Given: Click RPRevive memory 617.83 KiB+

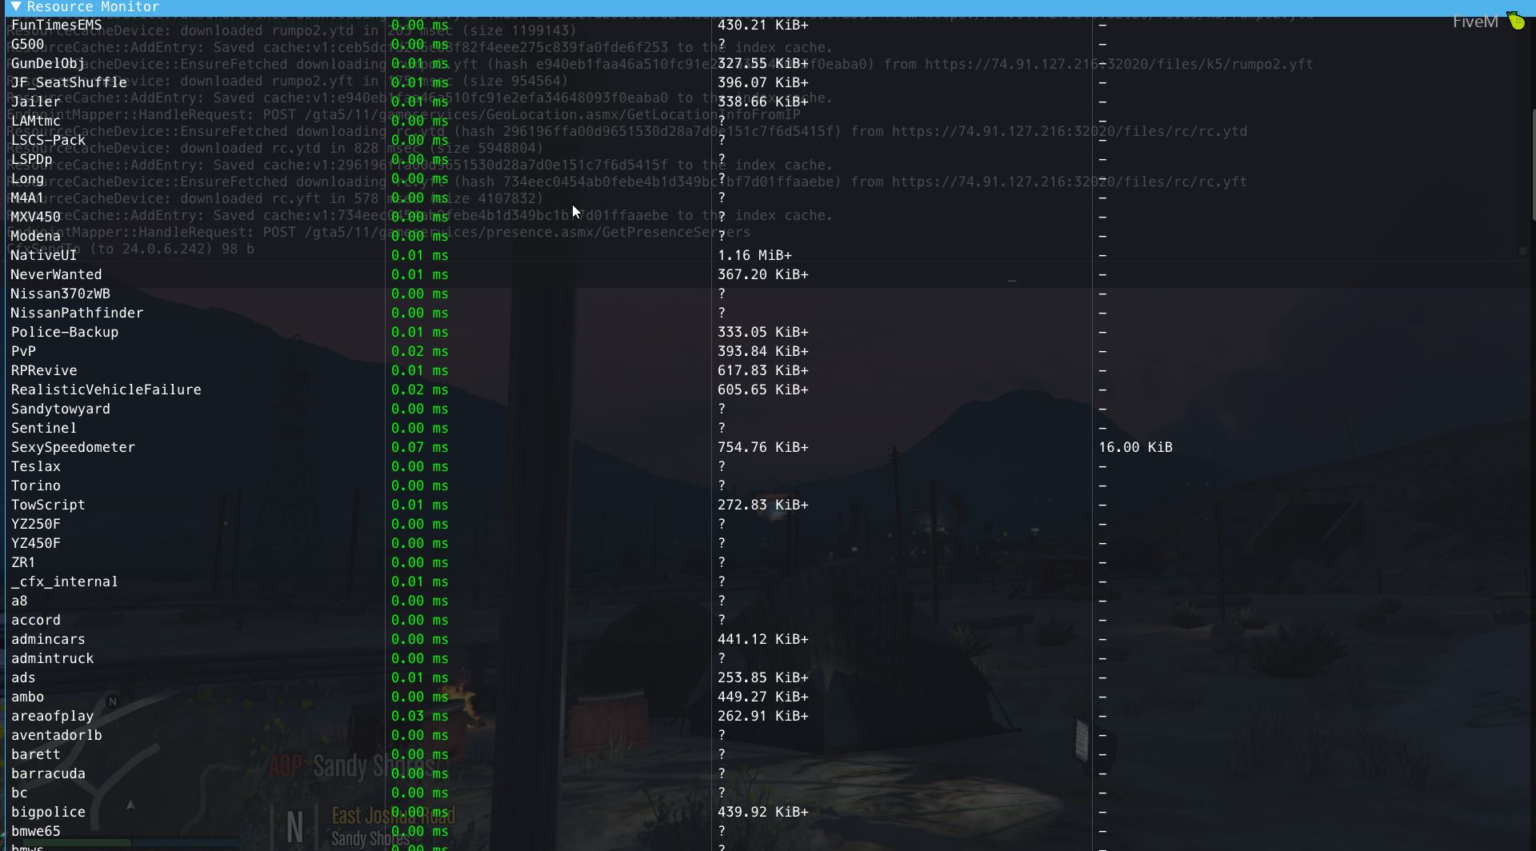Looking at the screenshot, I should pyautogui.click(x=763, y=370).
